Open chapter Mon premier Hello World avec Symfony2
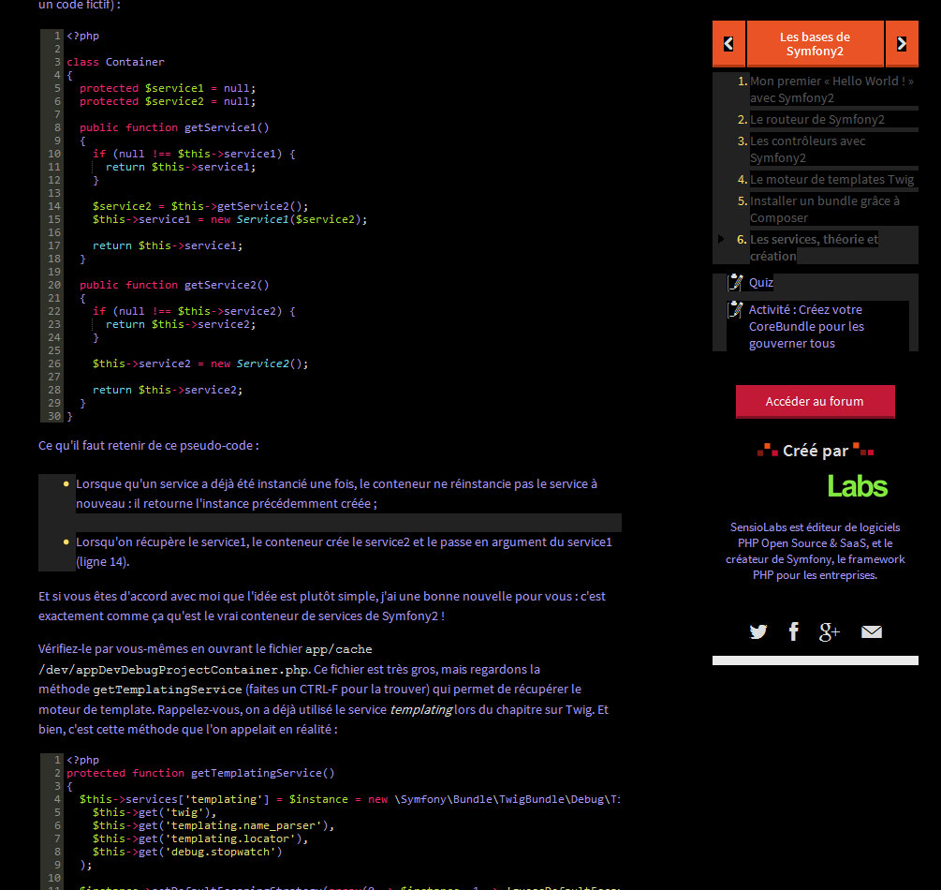The image size is (941, 890). pos(831,90)
